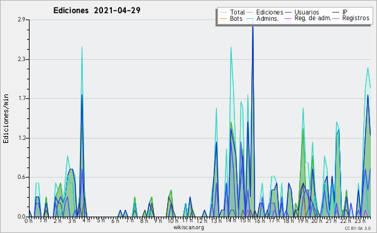
Task: Click the 2.9 value on y-axis
Action: tap(21, 20)
